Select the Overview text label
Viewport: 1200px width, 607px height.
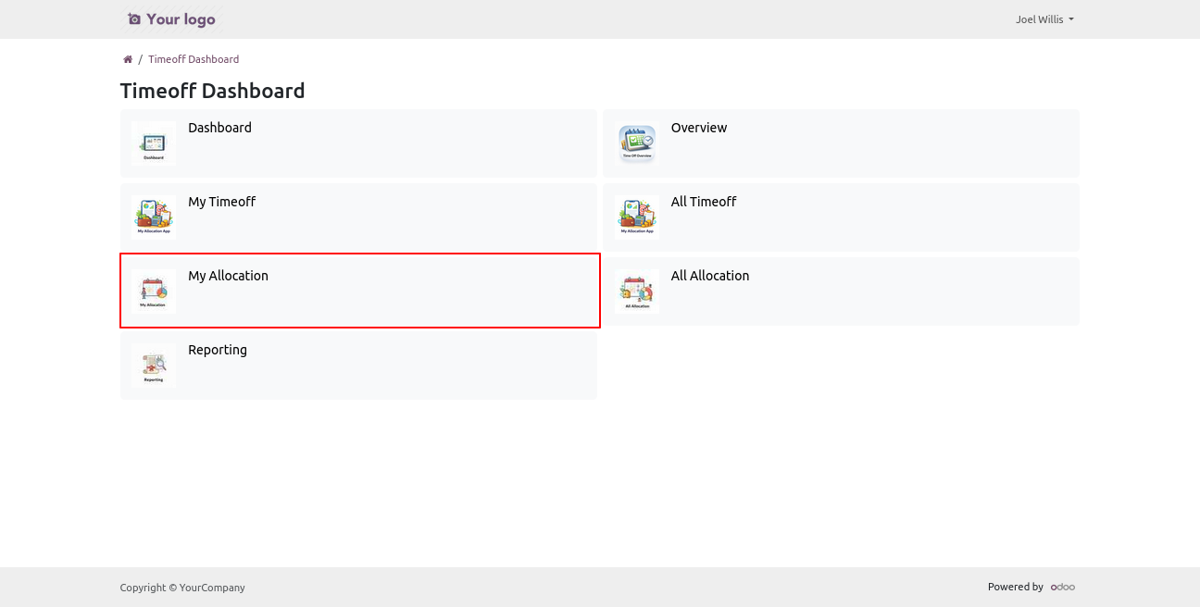tap(699, 128)
